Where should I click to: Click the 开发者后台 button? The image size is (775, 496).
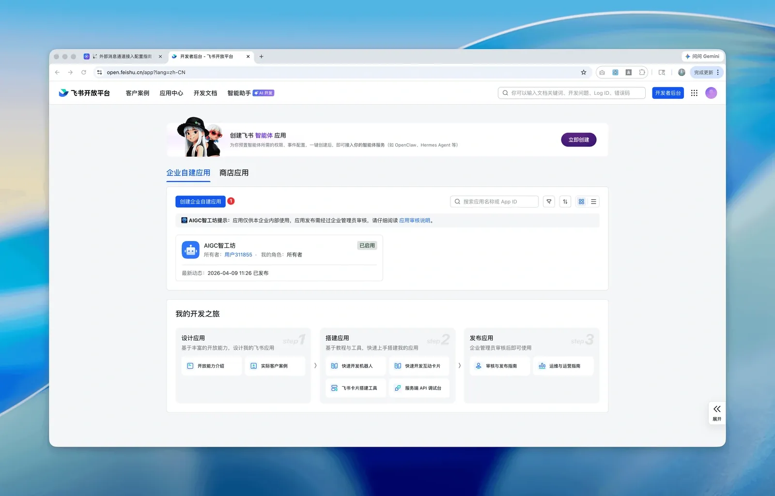668,93
